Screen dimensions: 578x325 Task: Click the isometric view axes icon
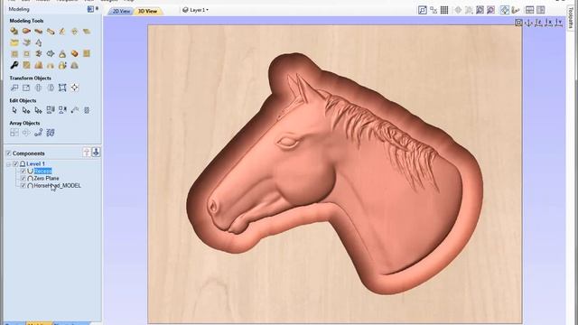tap(528, 23)
